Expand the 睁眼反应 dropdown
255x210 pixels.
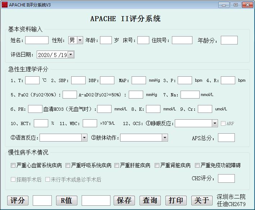pyautogui.click(x=215, y=124)
